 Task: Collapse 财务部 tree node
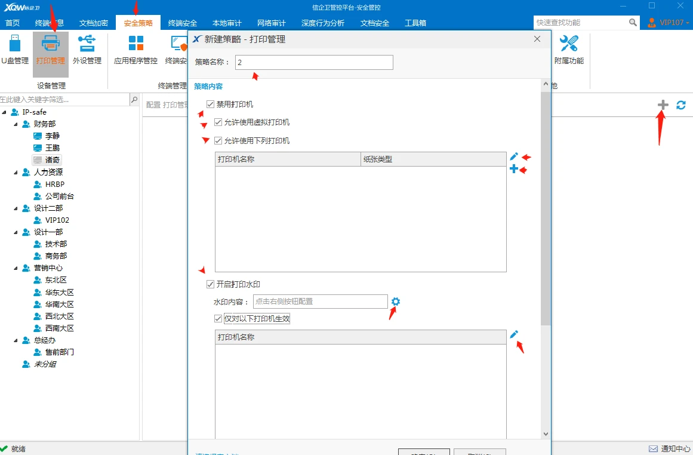tap(16, 124)
